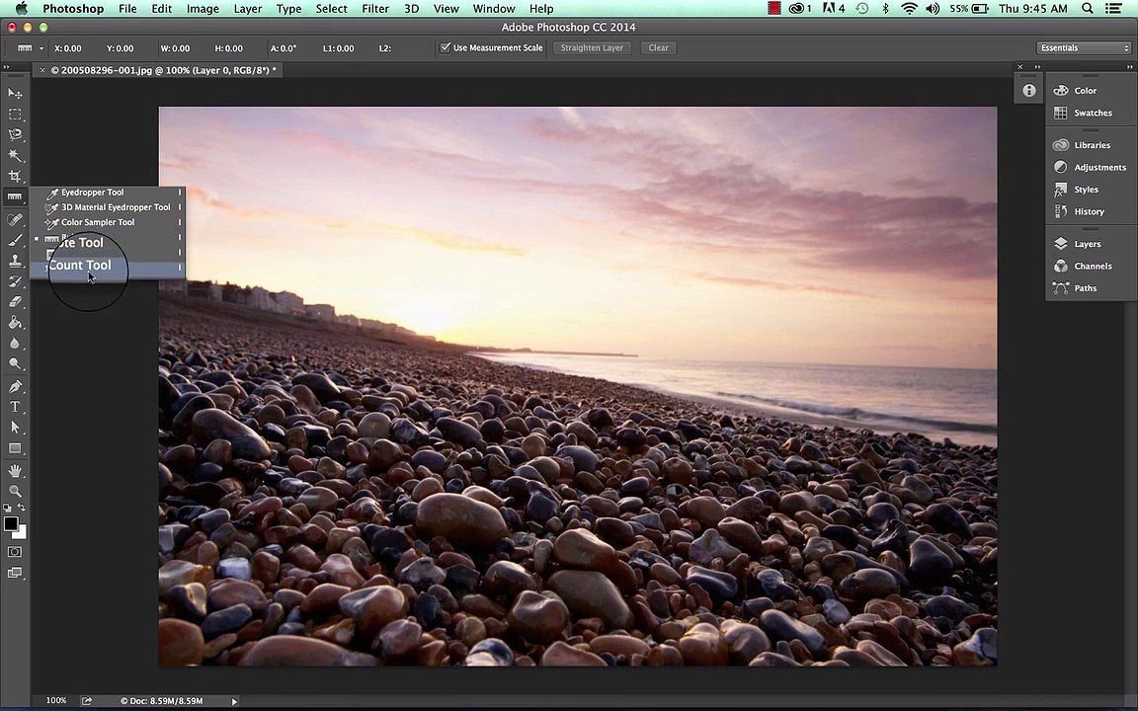Open the Filter menu
Image resolution: width=1138 pixels, height=711 pixels.
click(375, 9)
